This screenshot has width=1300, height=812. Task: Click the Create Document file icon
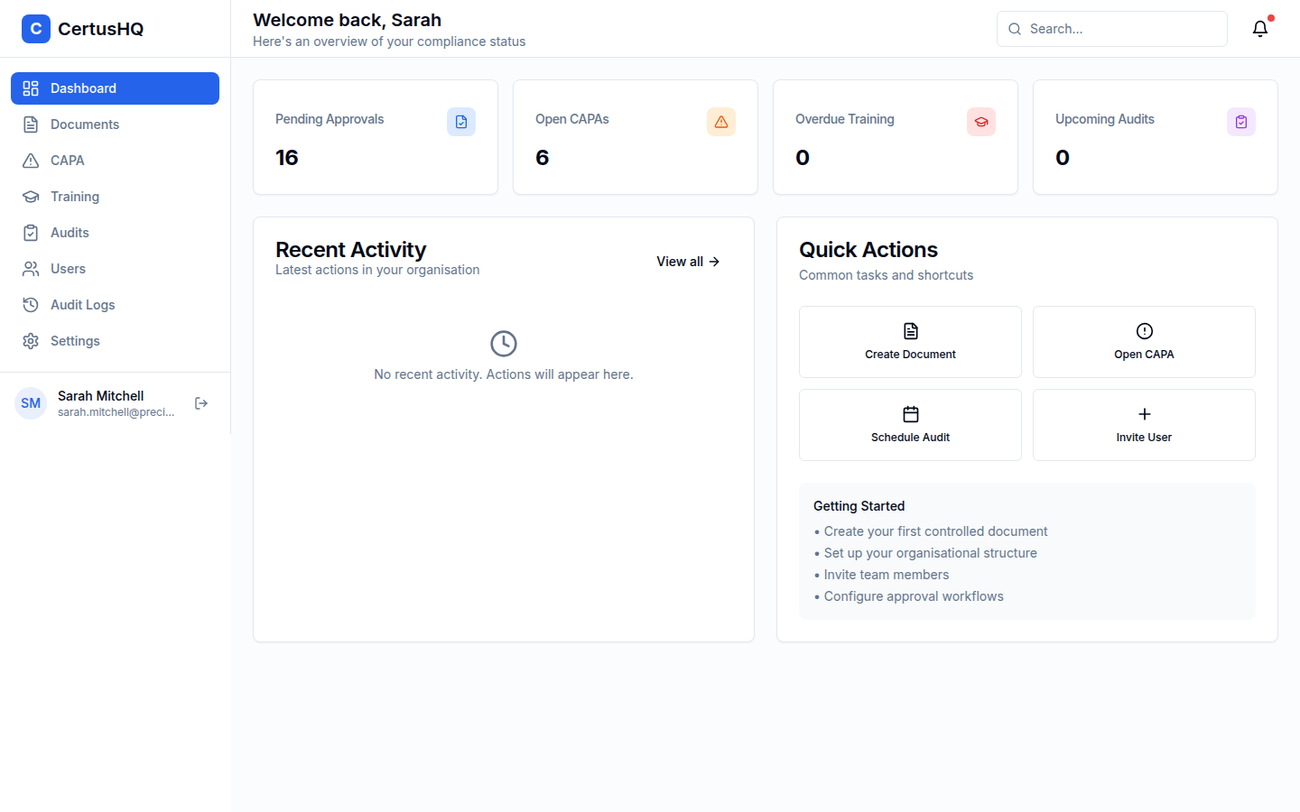point(910,331)
